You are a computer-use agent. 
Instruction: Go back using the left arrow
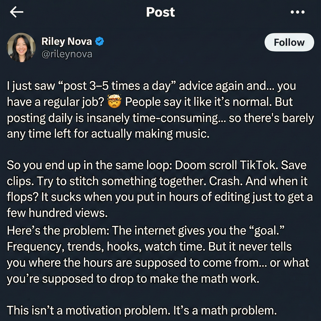[x=17, y=12]
